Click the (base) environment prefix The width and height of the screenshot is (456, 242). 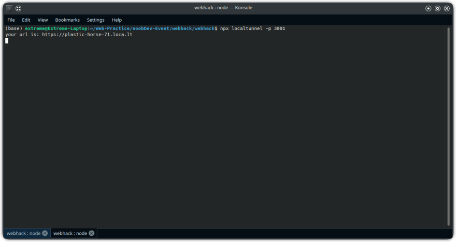point(13,28)
